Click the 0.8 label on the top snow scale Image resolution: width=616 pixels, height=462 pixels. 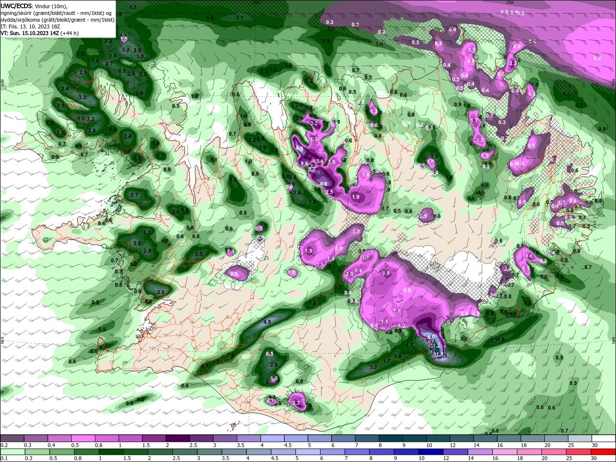(x=98, y=445)
